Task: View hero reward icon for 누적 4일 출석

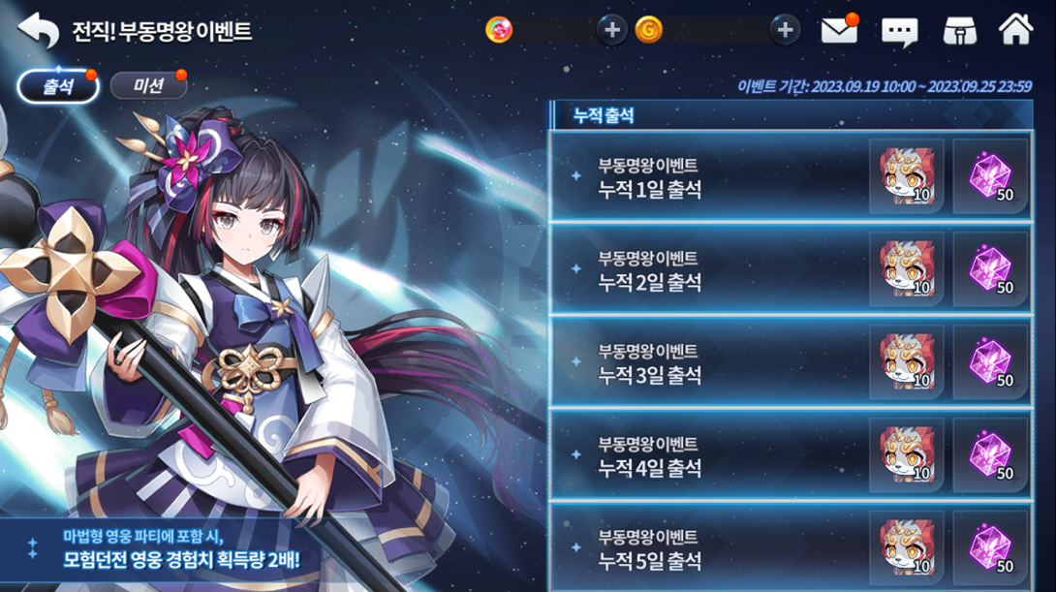Action: (907, 455)
